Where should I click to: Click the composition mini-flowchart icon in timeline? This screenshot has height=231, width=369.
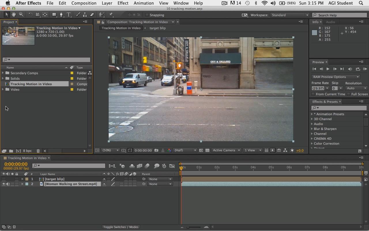pos(112,166)
